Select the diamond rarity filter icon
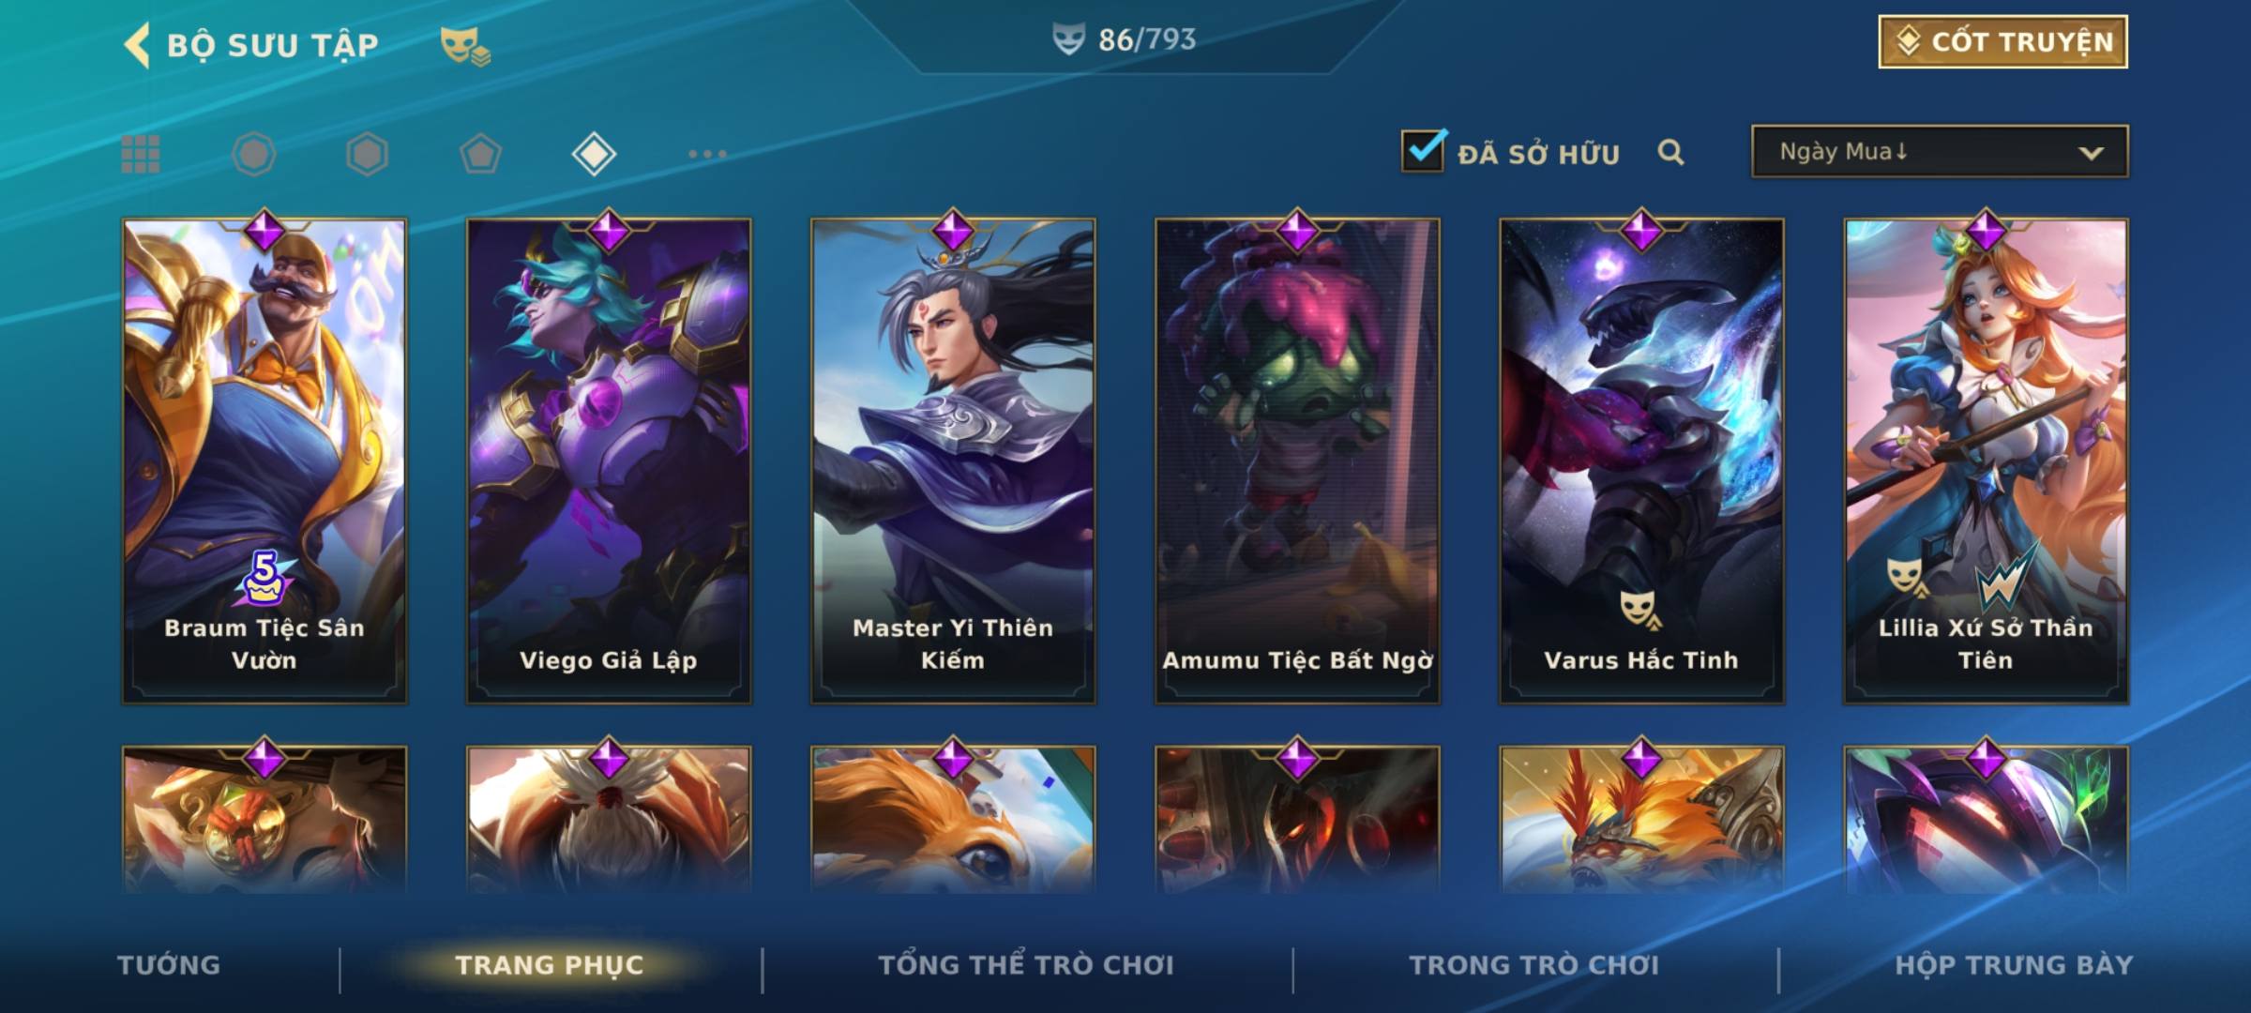The width and height of the screenshot is (2251, 1013). pos(594,154)
